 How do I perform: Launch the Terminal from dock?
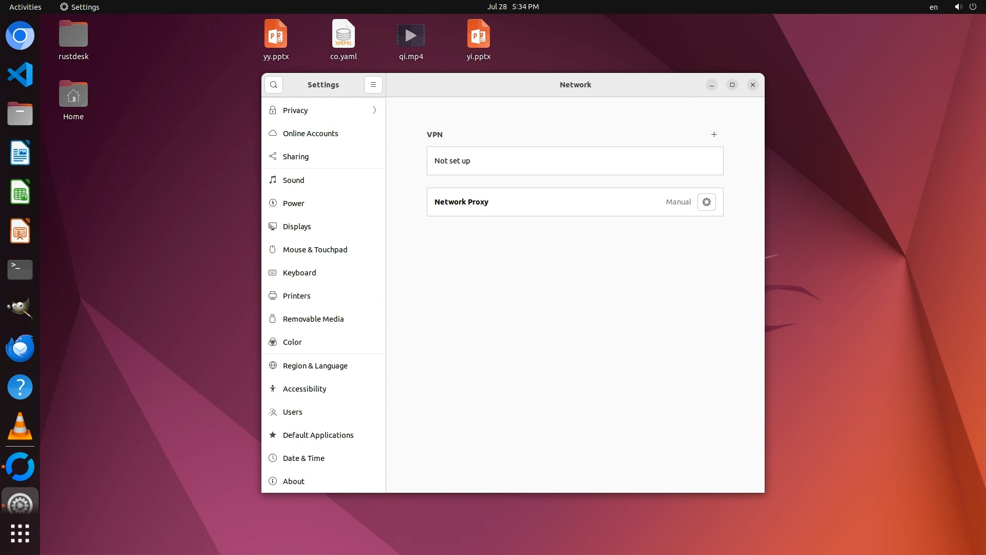[20, 269]
